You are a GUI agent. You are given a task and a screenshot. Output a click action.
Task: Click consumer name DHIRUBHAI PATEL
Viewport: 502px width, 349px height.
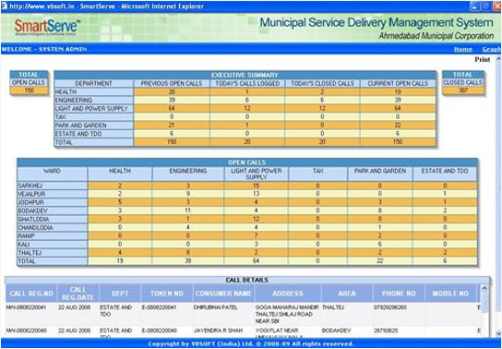[x=215, y=307]
